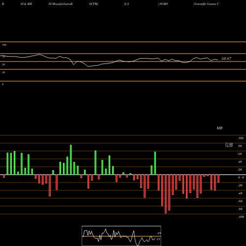
Task: Click the -19 value in mini chart
Action: pyautogui.click(x=158, y=233)
